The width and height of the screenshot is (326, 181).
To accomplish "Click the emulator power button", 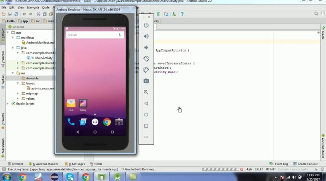I will pyautogui.click(x=146, y=25).
